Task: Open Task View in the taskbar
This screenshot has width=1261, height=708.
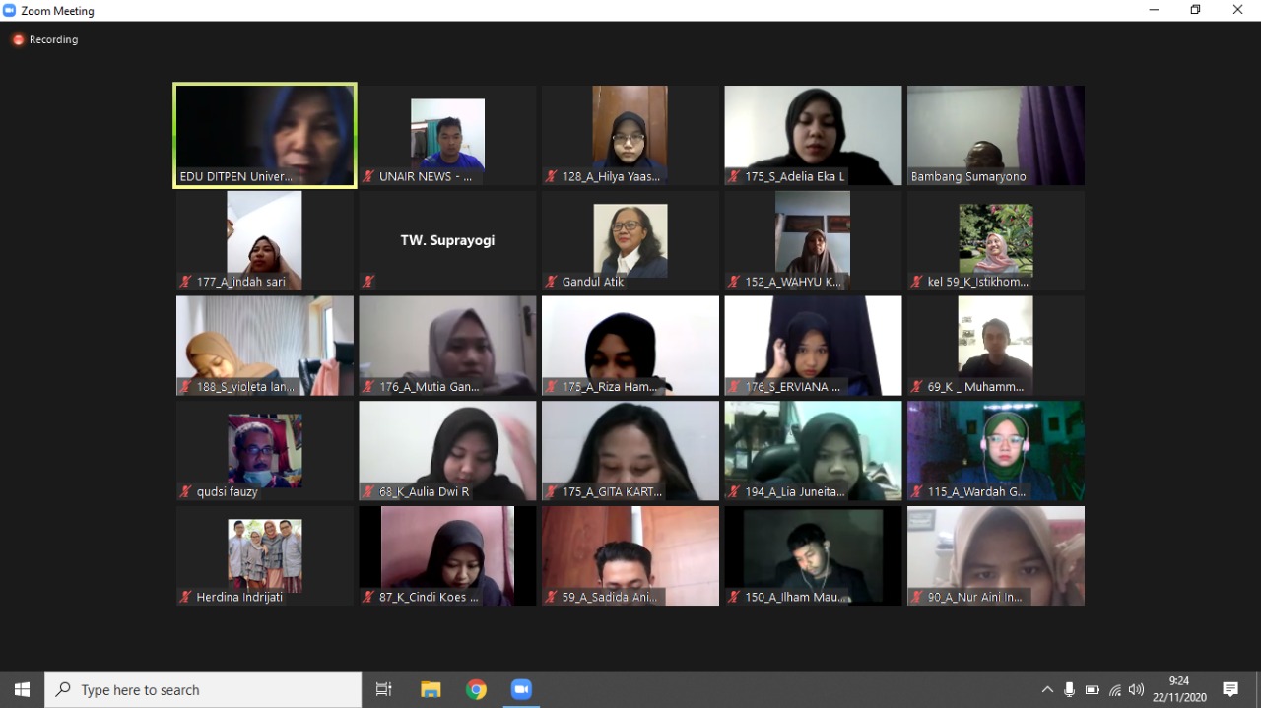Action: [x=384, y=689]
